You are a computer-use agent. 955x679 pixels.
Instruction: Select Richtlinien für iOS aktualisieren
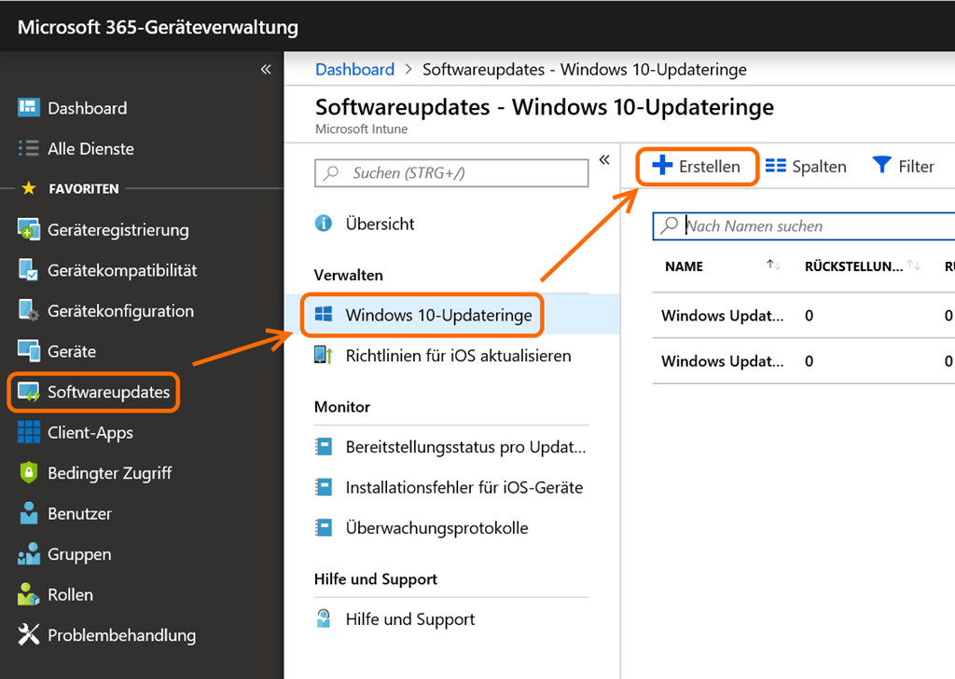pyautogui.click(x=457, y=356)
